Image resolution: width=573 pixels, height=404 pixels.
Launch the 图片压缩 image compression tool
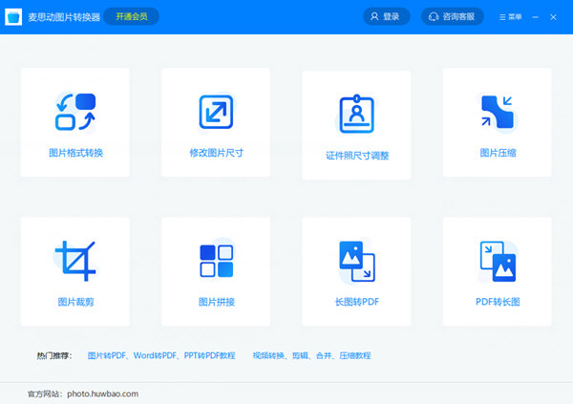coord(497,112)
